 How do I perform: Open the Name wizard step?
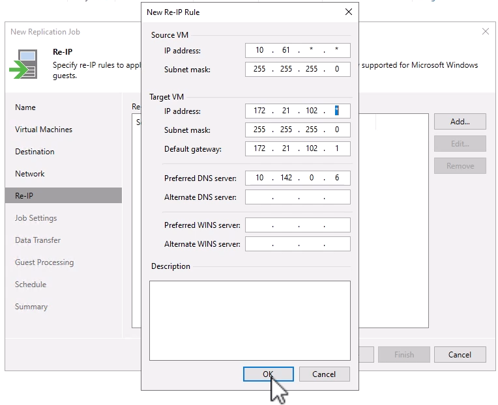(x=25, y=107)
